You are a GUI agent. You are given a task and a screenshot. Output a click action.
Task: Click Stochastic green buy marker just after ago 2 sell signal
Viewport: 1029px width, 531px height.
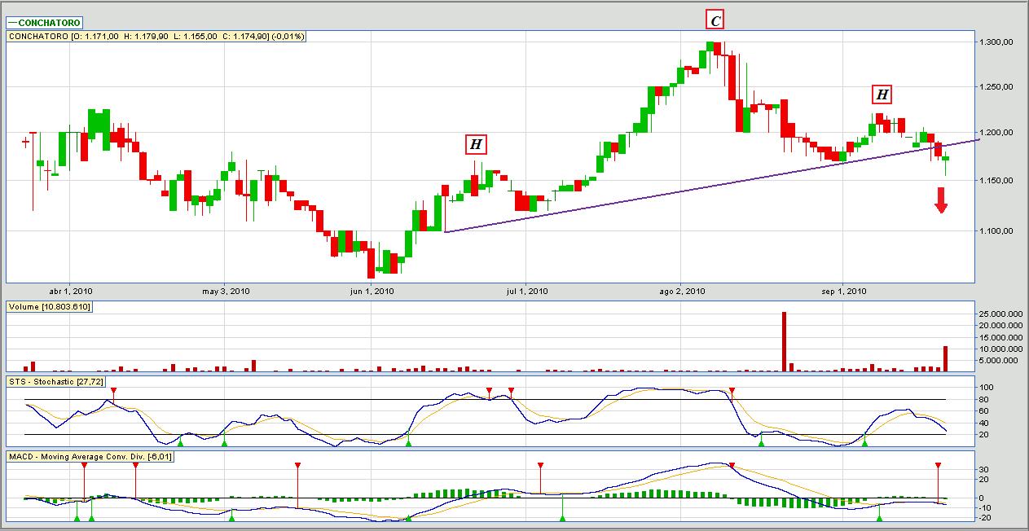tap(761, 442)
